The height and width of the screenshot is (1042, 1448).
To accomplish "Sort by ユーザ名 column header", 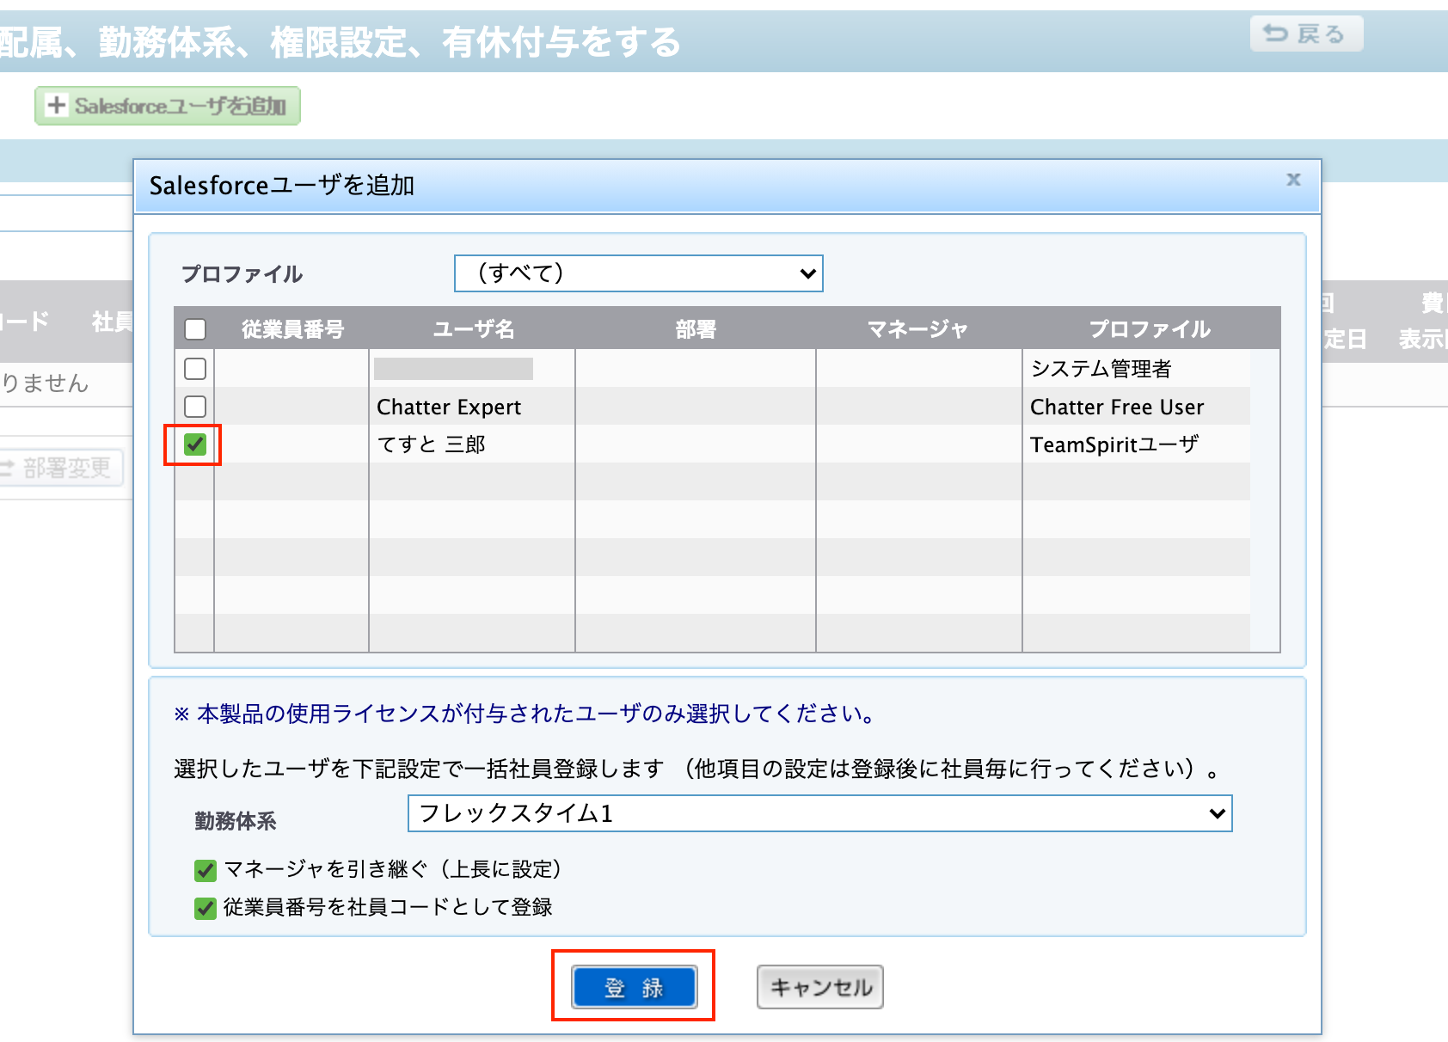I will 473,329.
